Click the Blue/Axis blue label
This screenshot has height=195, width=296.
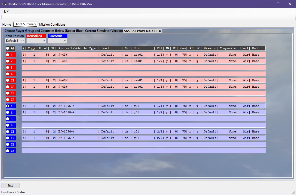(x=58, y=36)
